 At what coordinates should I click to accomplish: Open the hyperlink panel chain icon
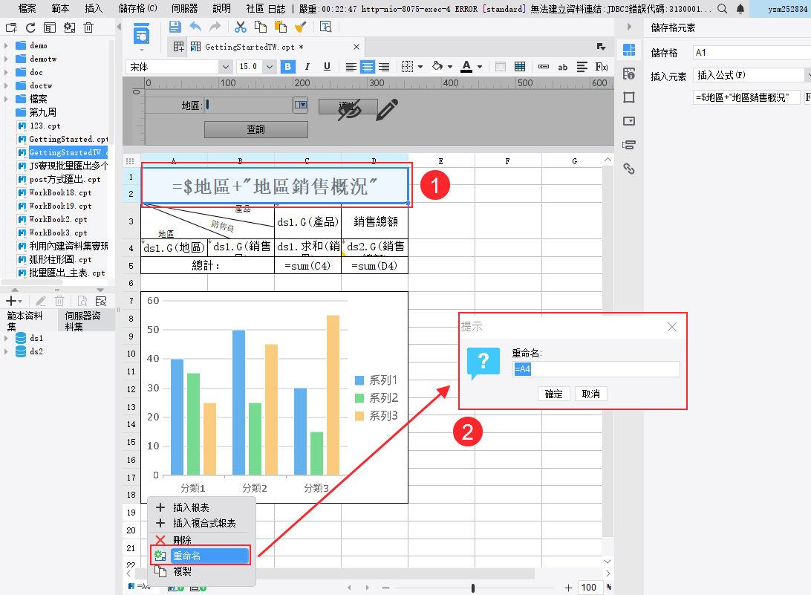point(629,169)
